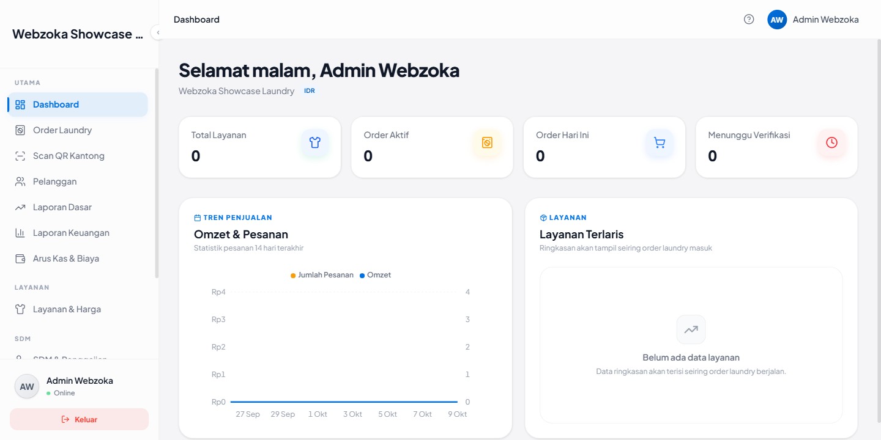The height and width of the screenshot is (440, 881).
Task: Click the trend arrow icon beside Laporan Dasar
Action: [x=20, y=207]
